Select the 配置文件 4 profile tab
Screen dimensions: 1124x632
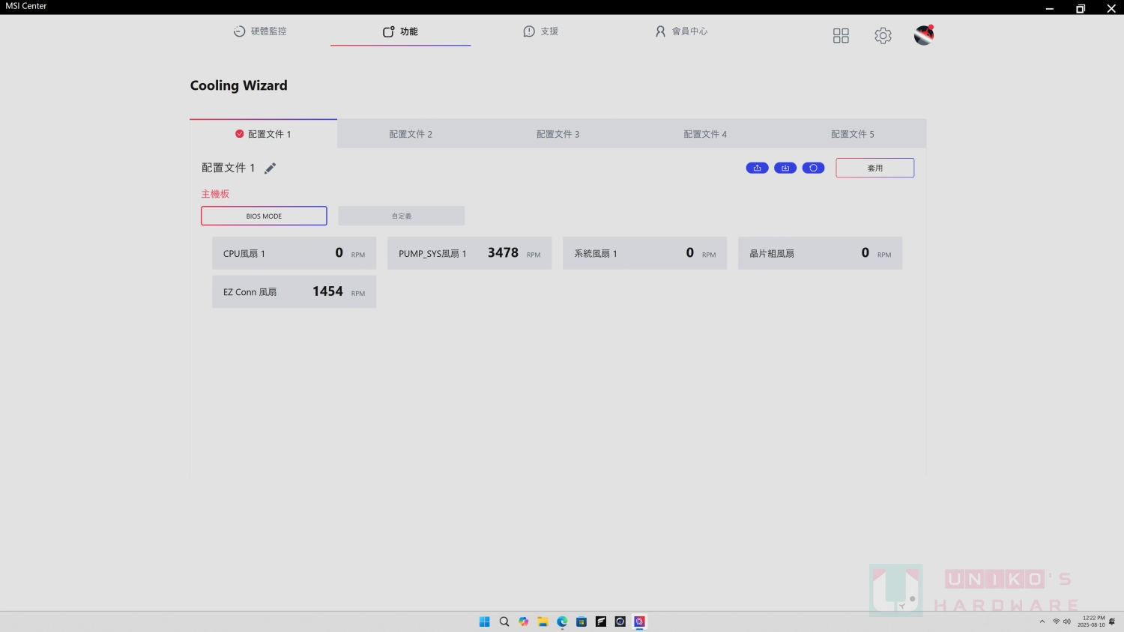[x=705, y=134]
